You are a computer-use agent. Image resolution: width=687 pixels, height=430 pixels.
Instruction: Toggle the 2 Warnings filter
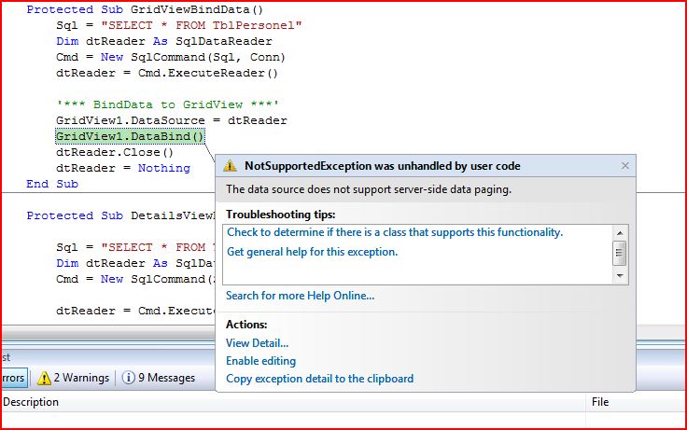point(73,378)
